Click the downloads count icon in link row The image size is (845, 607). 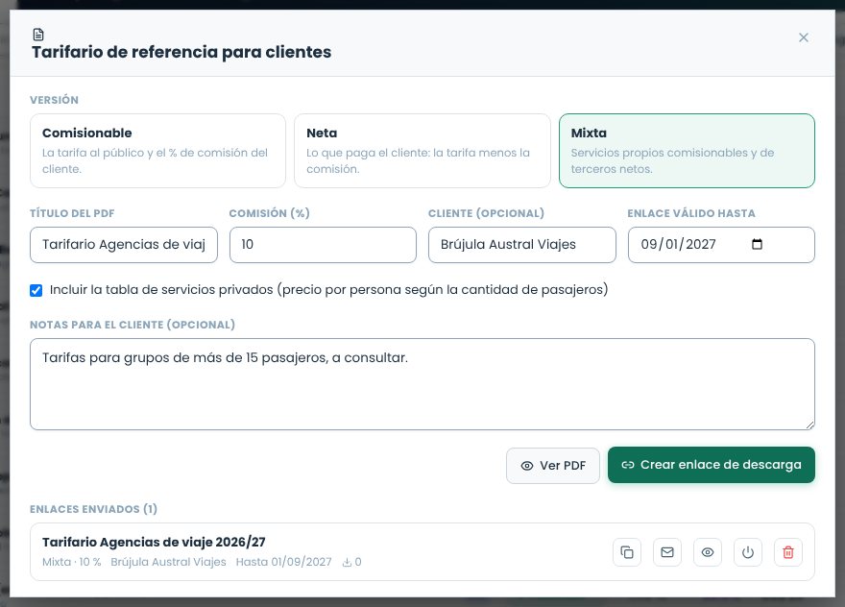(x=347, y=562)
